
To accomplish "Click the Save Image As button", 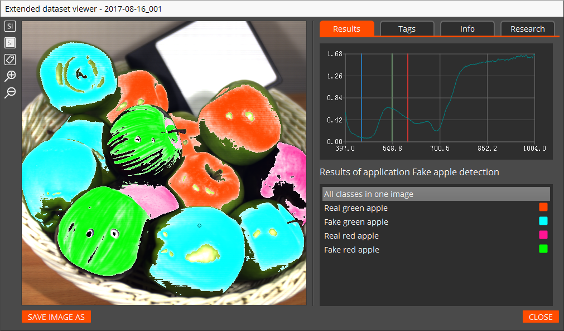I will click(56, 317).
